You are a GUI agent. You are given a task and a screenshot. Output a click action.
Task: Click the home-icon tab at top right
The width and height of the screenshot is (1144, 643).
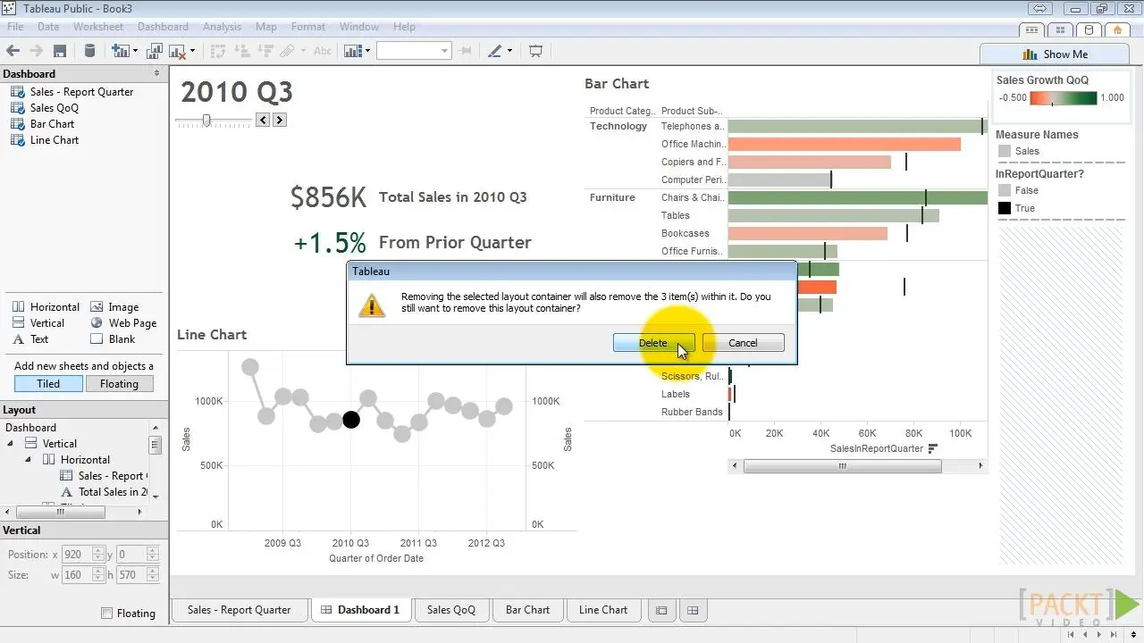pyautogui.click(x=1118, y=29)
